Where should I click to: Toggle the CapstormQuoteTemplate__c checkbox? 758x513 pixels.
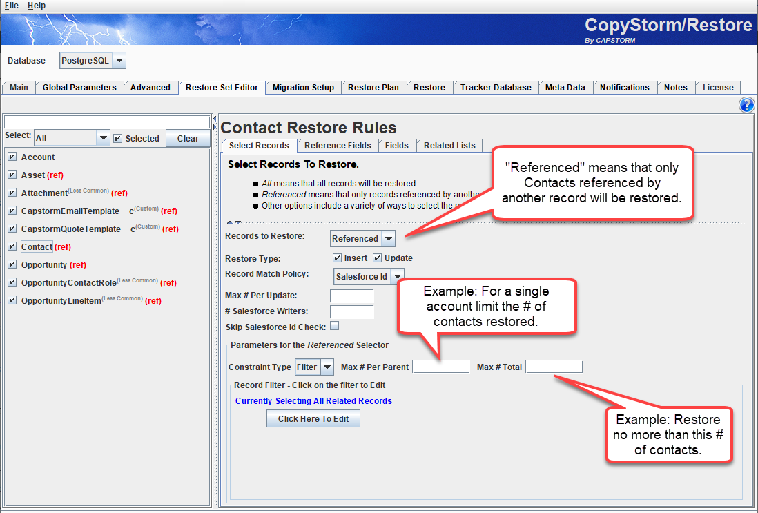pos(12,229)
